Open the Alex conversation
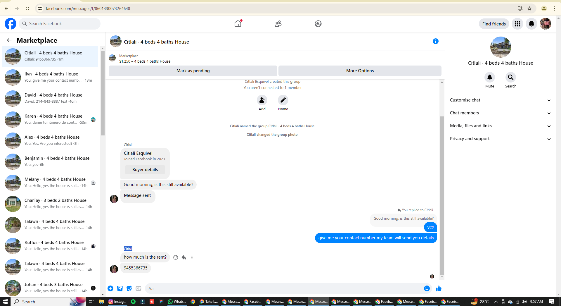The width and height of the screenshot is (561, 306). click(x=50, y=141)
